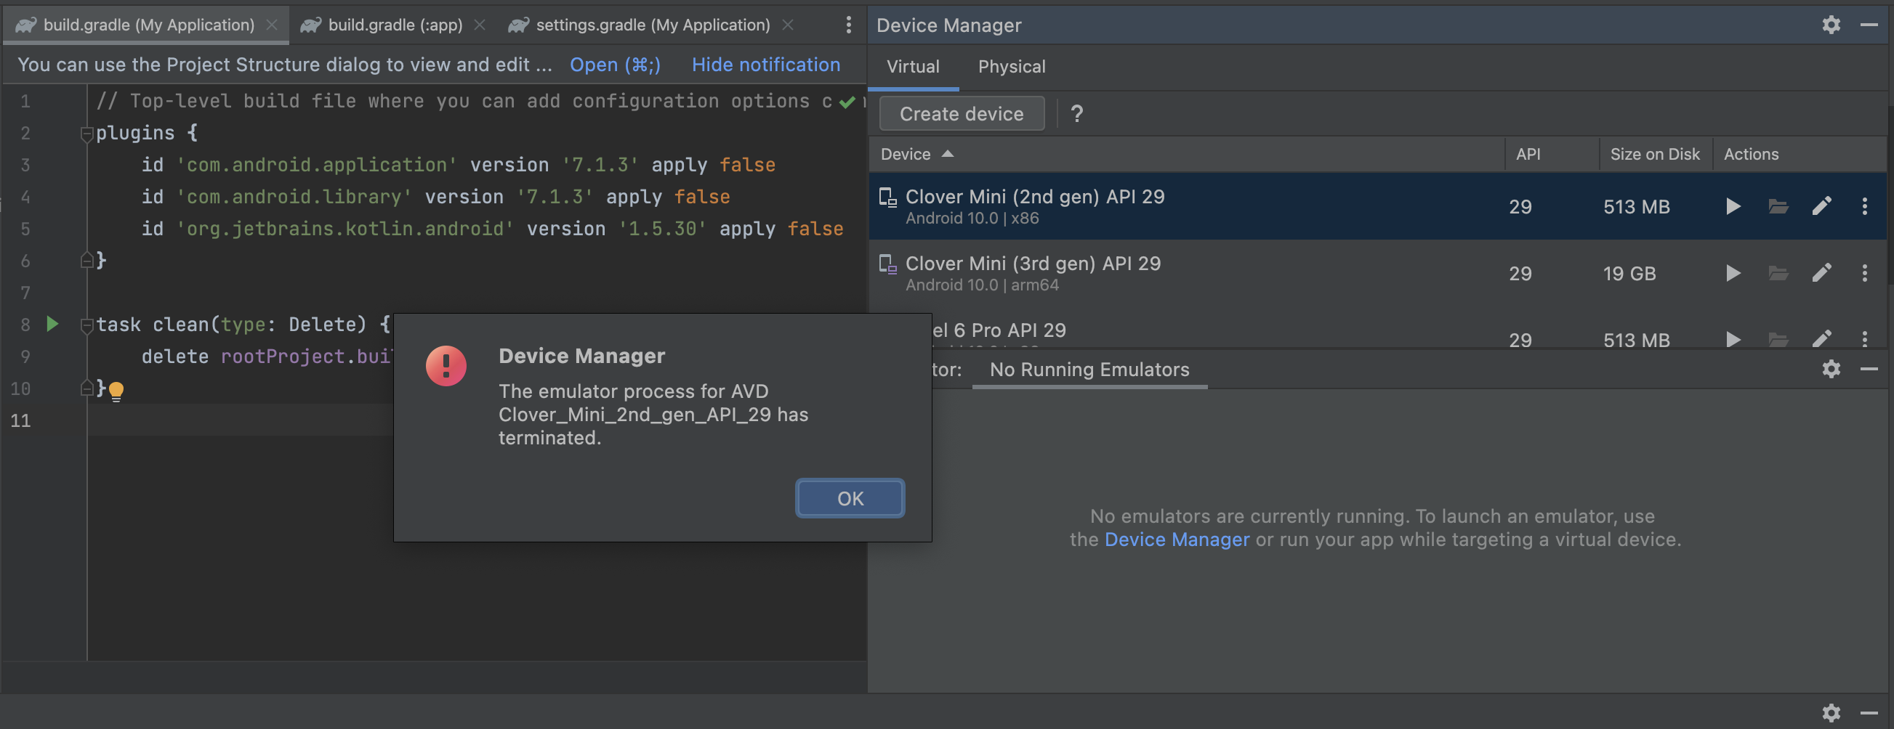Open more actions for Clover Mini (2nd gen)
1894x729 pixels.
[x=1865, y=206]
